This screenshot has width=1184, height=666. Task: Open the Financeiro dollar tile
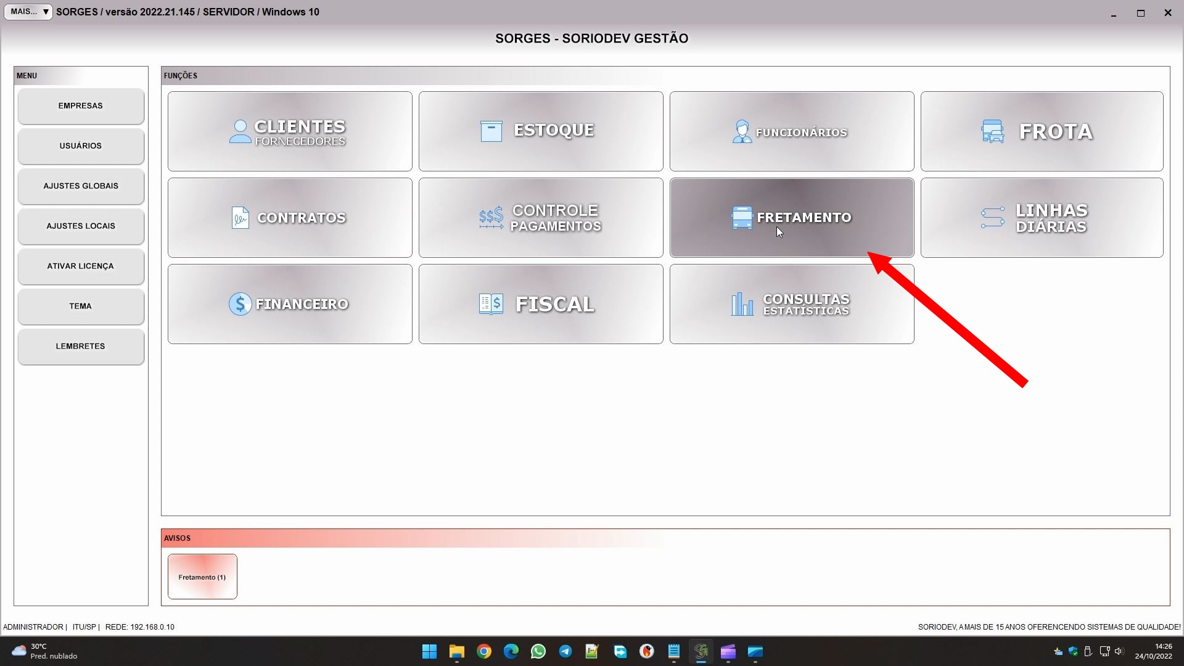pyautogui.click(x=290, y=304)
